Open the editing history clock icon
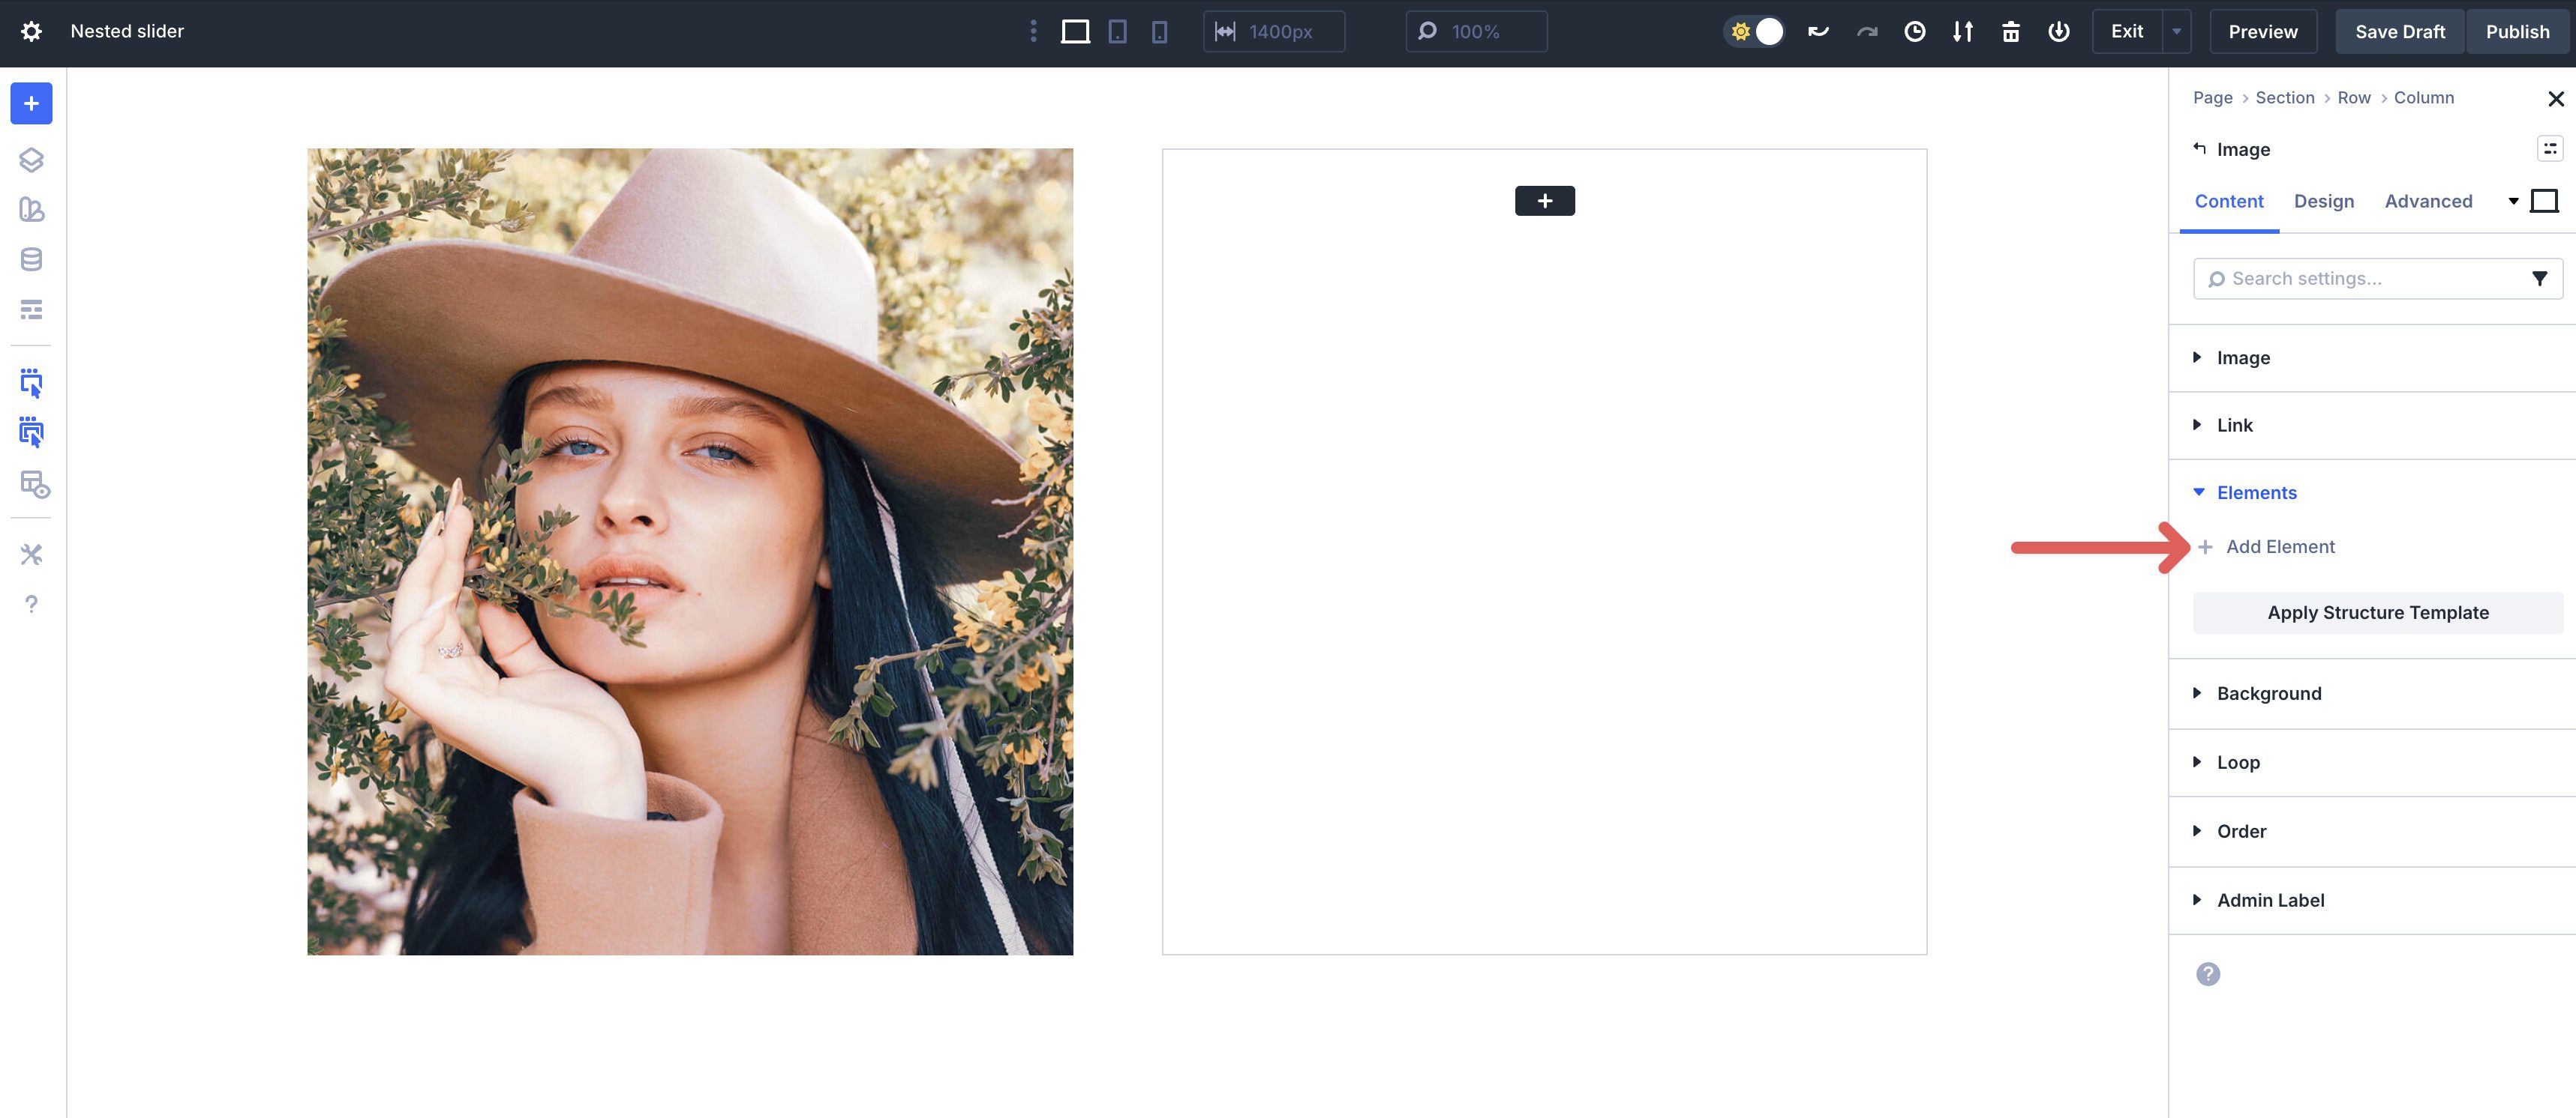Screen dimensions: 2576x1118 1914,31
